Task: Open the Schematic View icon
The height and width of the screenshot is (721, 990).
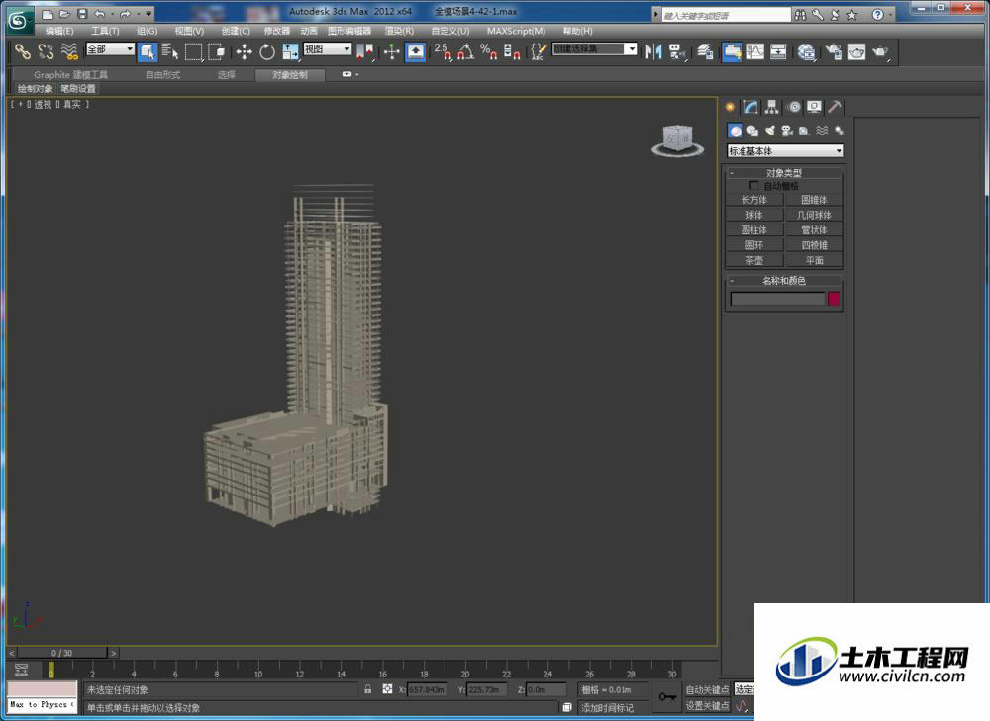Action: pos(778,51)
